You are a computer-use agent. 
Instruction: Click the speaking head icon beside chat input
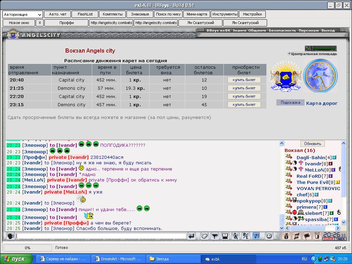click(10, 236)
